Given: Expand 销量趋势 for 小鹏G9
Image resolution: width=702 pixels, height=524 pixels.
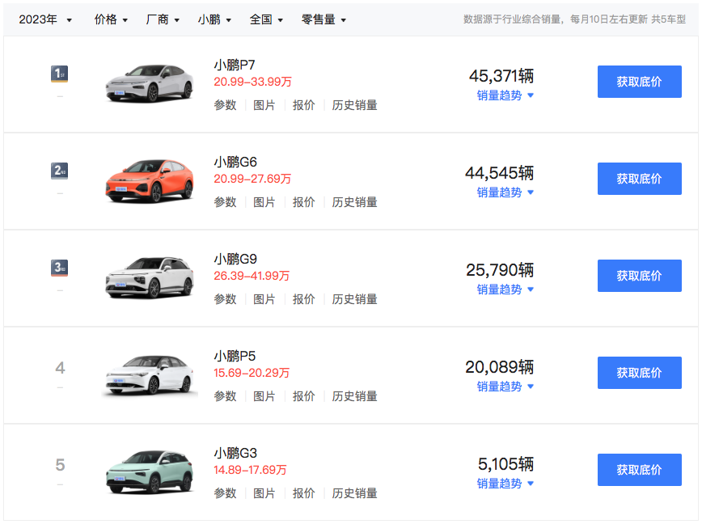Looking at the screenshot, I should (x=505, y=289).
